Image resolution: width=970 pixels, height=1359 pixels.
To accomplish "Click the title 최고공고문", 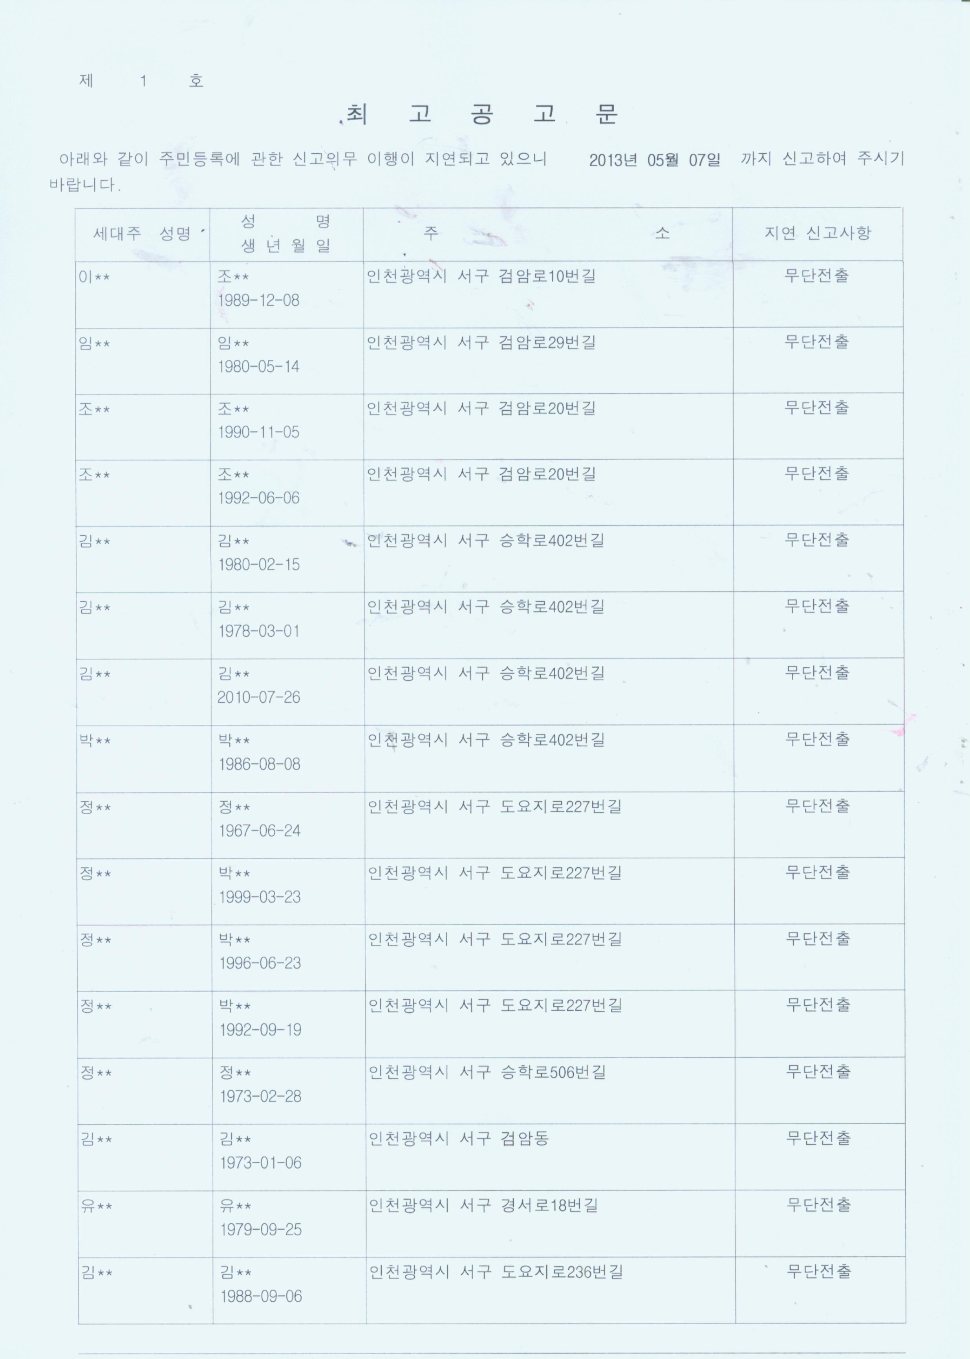I will coord(482,114).
